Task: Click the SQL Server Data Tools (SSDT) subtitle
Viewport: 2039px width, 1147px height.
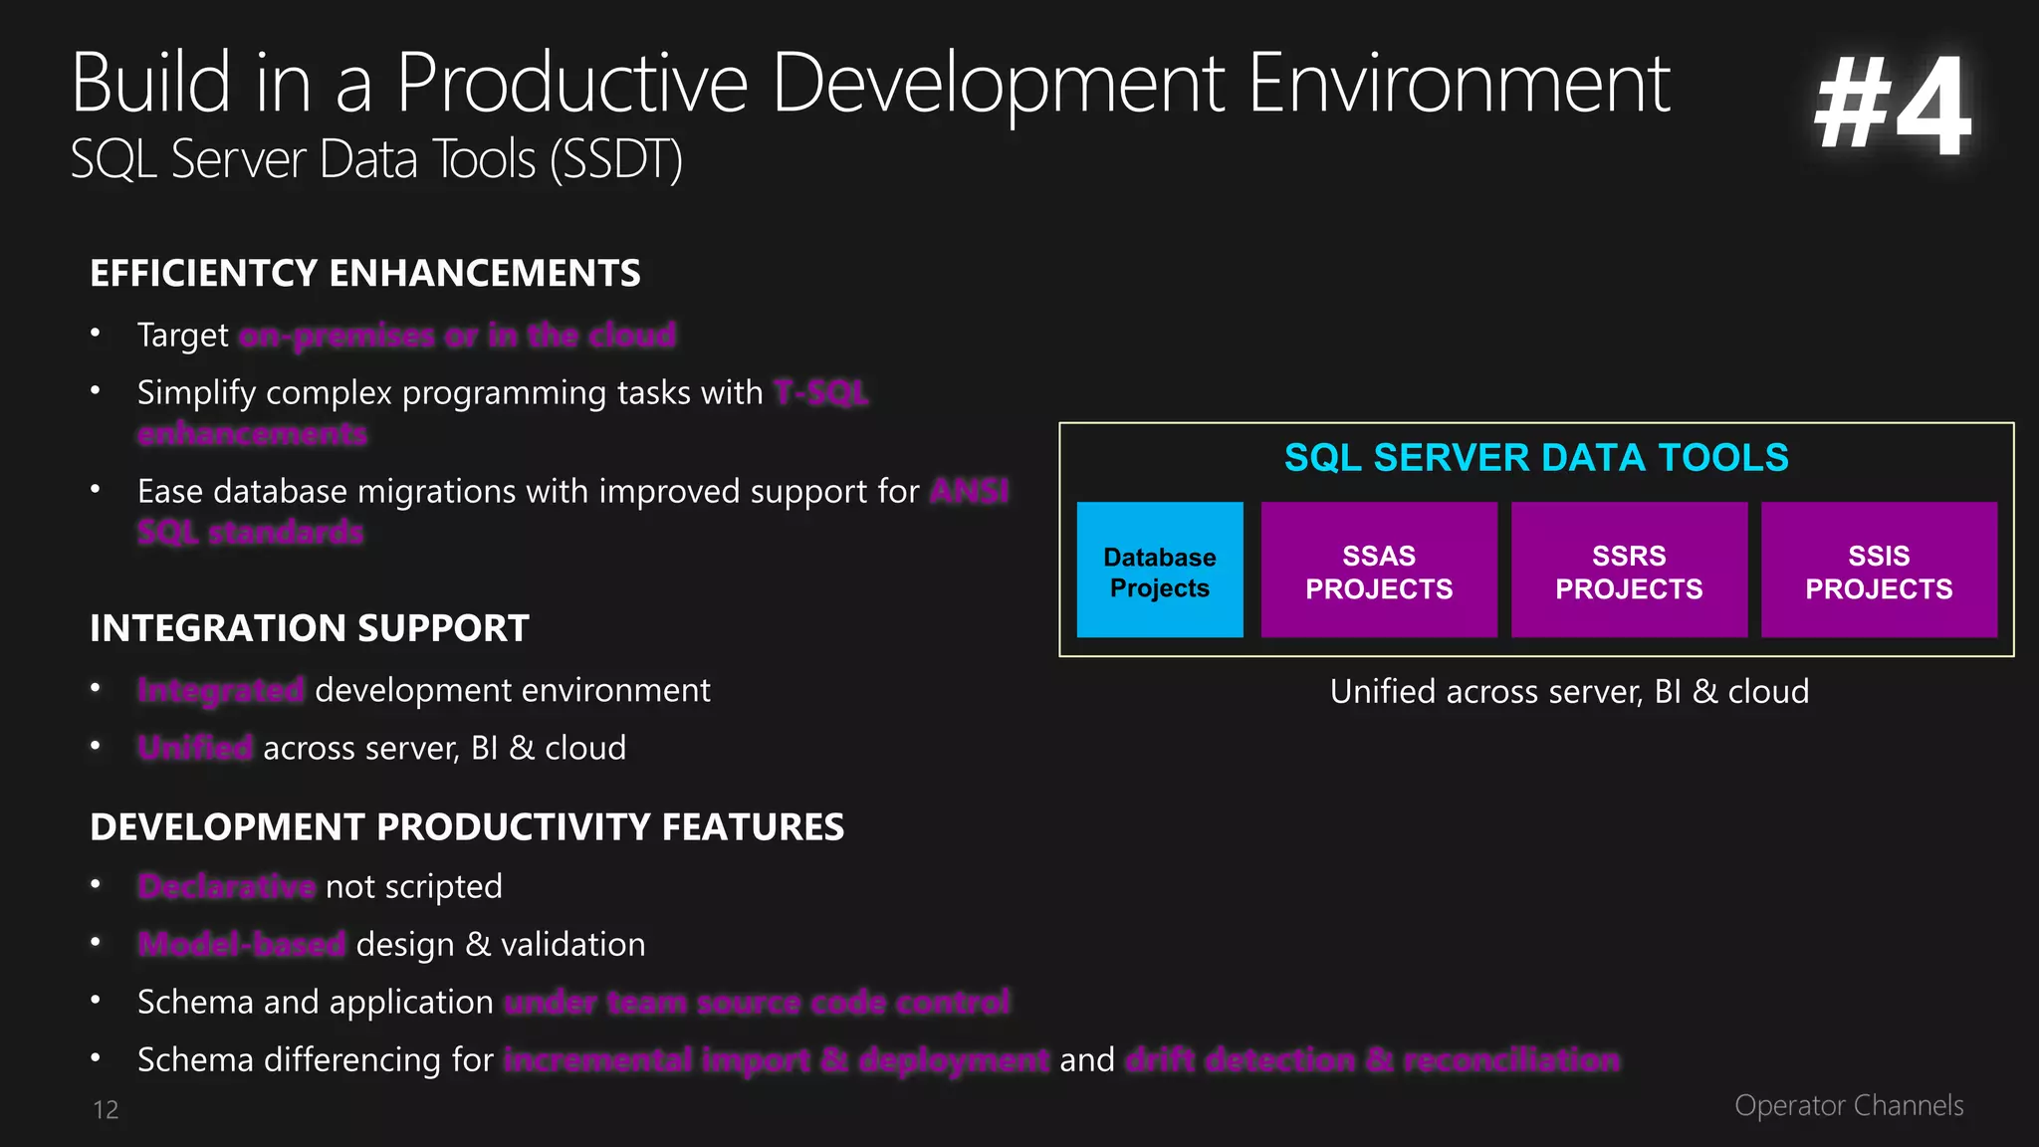Action: point(376,159)
